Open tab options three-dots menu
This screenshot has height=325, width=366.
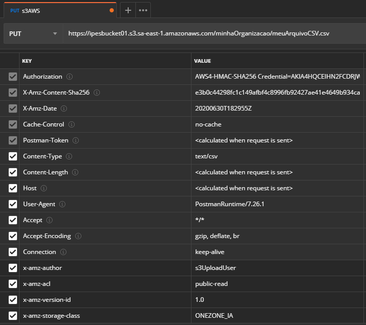point(143,10)
